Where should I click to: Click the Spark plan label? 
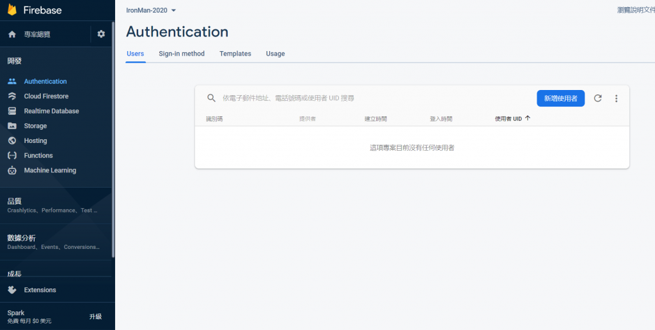click(16, 313)
